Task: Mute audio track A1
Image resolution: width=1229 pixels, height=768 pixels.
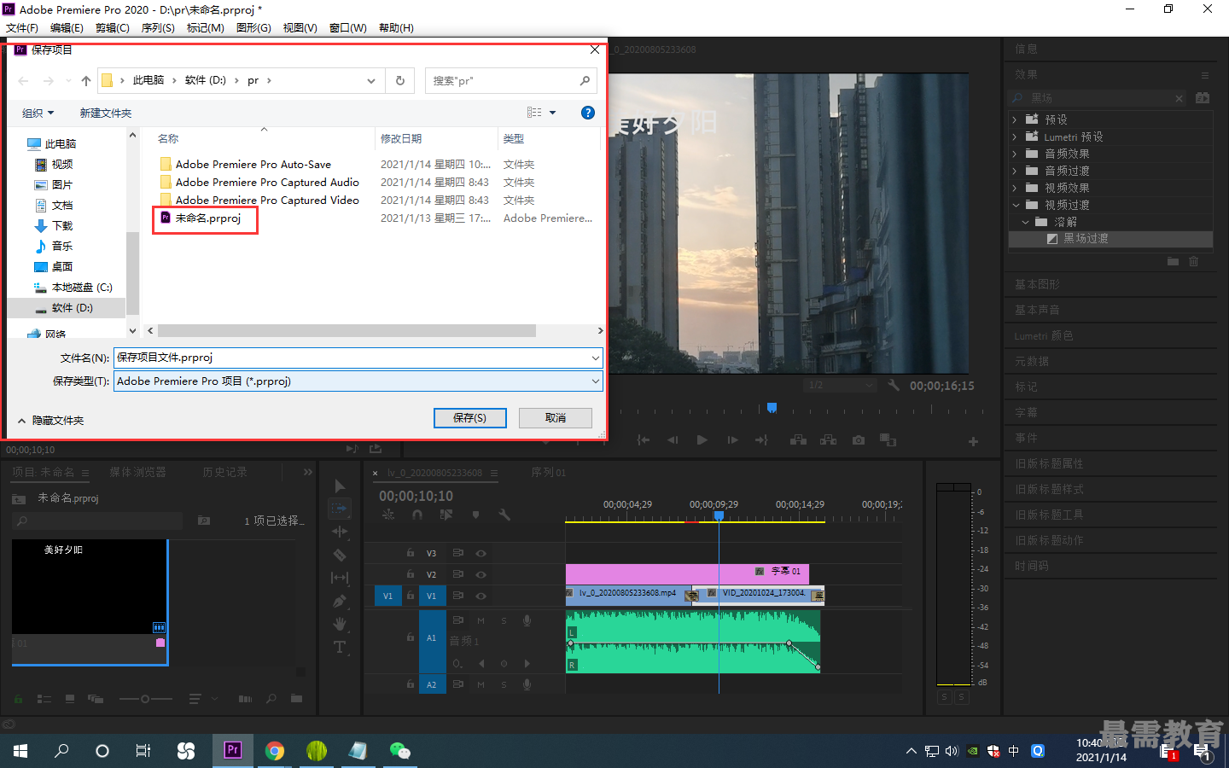Action: tap(481, 620)
